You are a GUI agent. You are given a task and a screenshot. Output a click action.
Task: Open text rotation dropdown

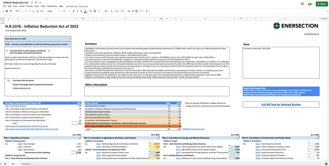tap(123, 11)
